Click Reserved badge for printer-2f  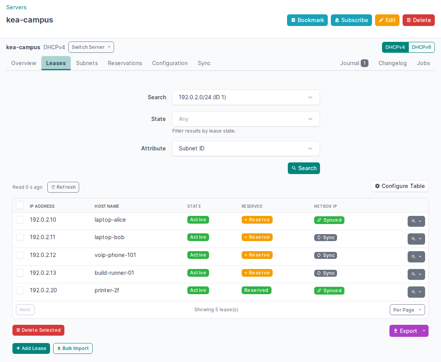256,290
